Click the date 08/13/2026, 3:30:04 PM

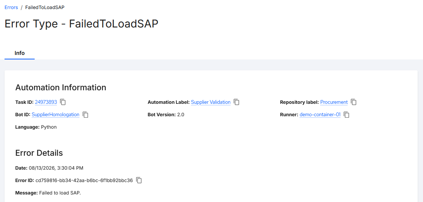56,168
